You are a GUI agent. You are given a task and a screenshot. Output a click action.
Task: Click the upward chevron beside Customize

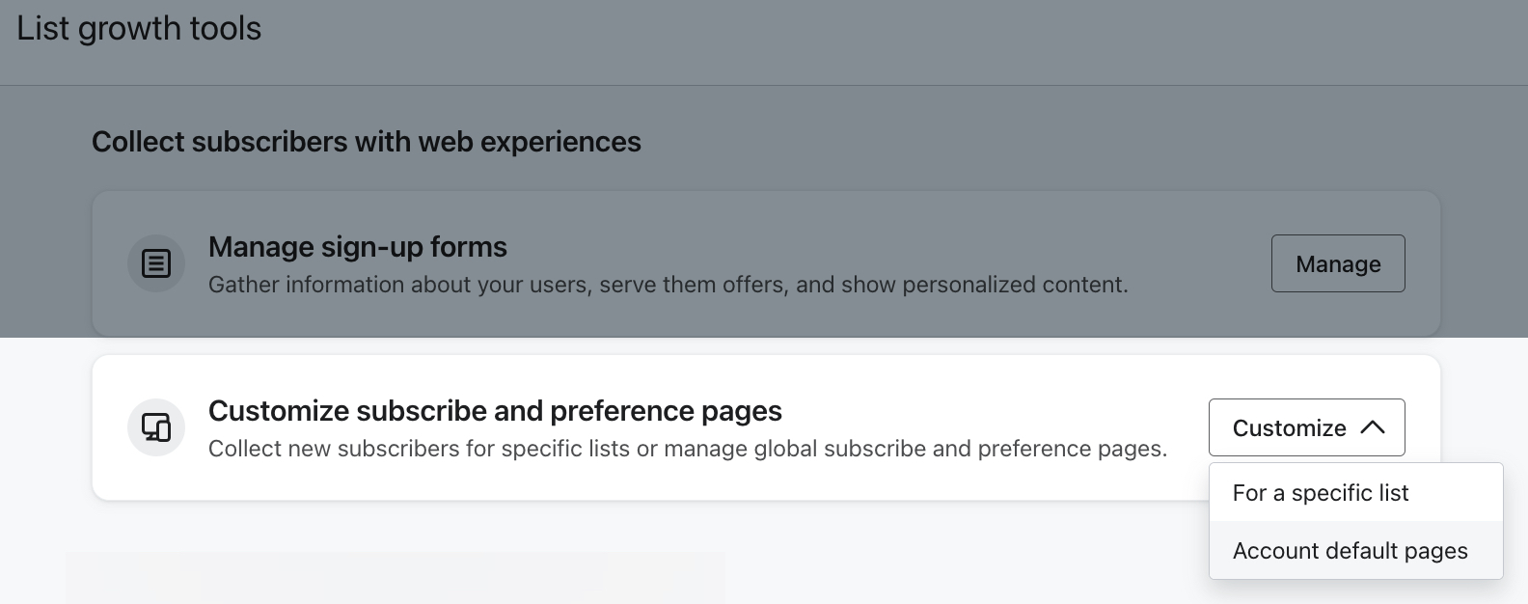pos(1374,427)
